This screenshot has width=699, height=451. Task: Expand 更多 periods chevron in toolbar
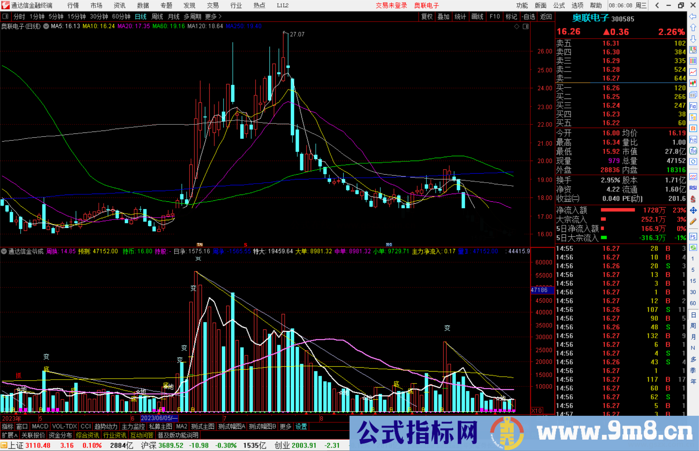coord(213,16)
